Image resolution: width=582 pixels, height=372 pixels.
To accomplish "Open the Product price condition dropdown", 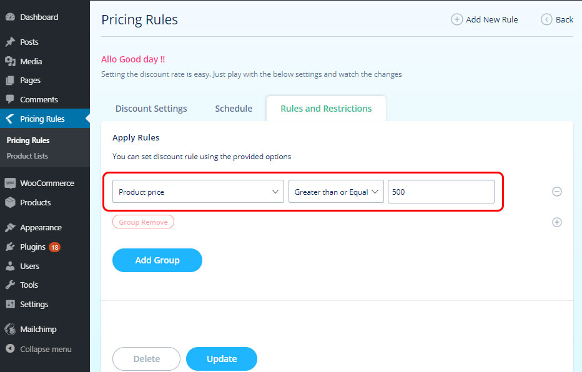I will click(x=197, y=192).
